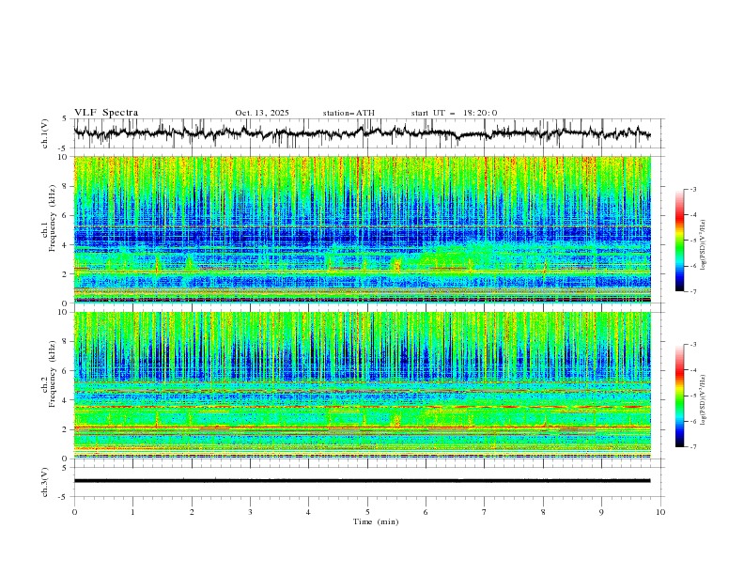Screen dimensions: 744x575
Task: Click the ch.2 color bar "-3" tick label
Action: click(x=693, y=345)
